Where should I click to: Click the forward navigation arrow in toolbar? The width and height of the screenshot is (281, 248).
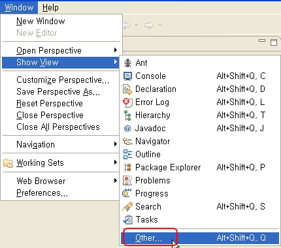pyautogui.click(x=149, y=25)
